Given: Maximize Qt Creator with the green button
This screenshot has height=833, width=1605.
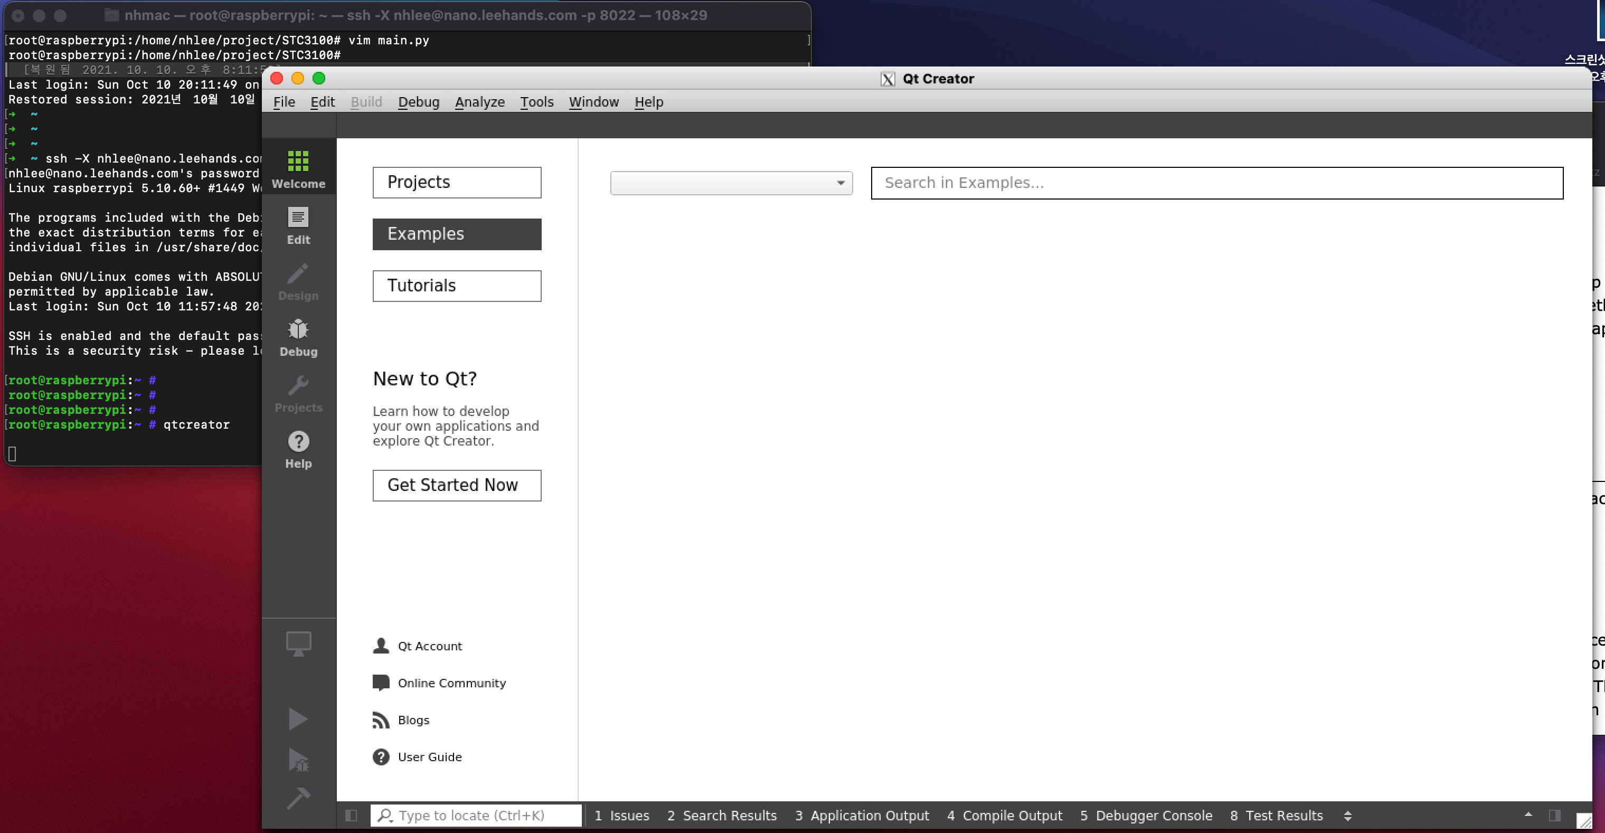Looking at the screenshot, I should [x=319, y=79].
